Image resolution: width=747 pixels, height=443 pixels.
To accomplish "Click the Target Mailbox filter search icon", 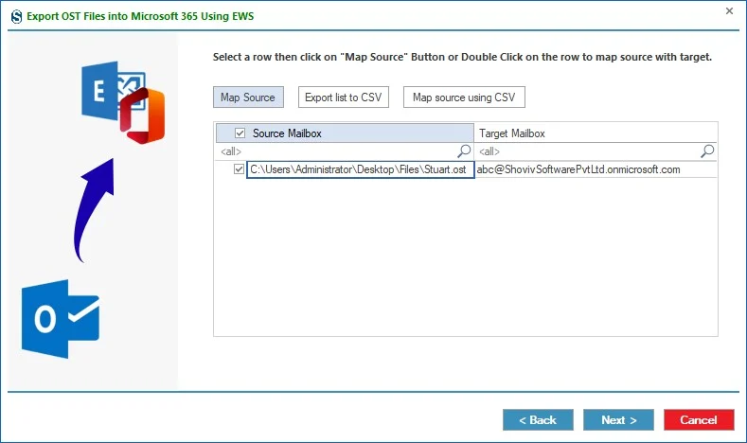I will click(707, 151).
